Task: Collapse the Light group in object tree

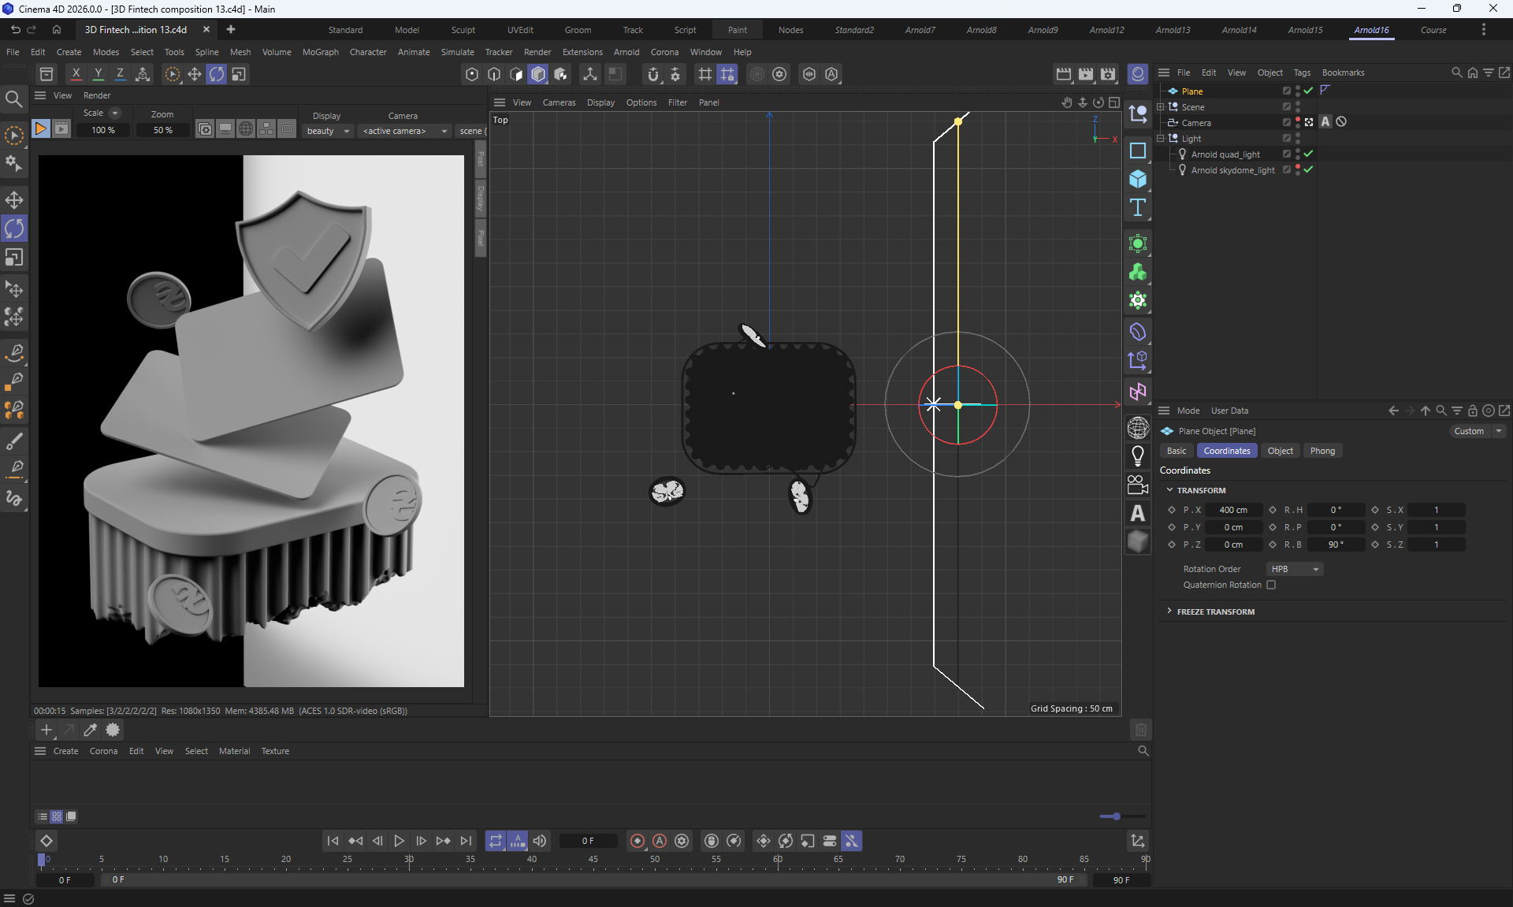Action: tap(1161, 139)
